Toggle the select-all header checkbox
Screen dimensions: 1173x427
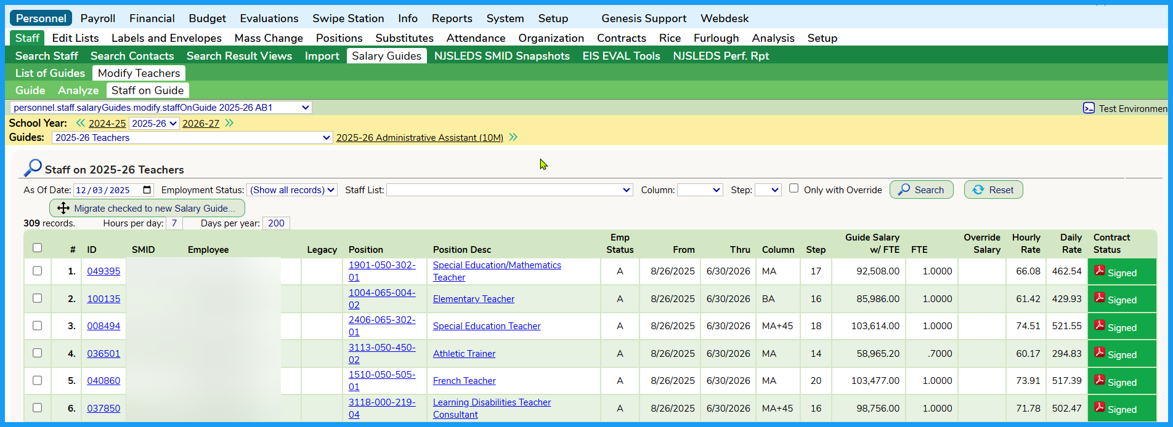(37, 247)
